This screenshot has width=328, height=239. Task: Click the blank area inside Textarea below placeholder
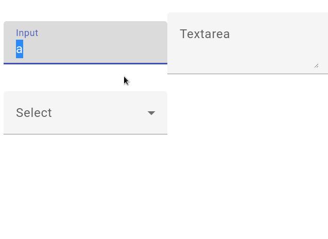point(242,56)
